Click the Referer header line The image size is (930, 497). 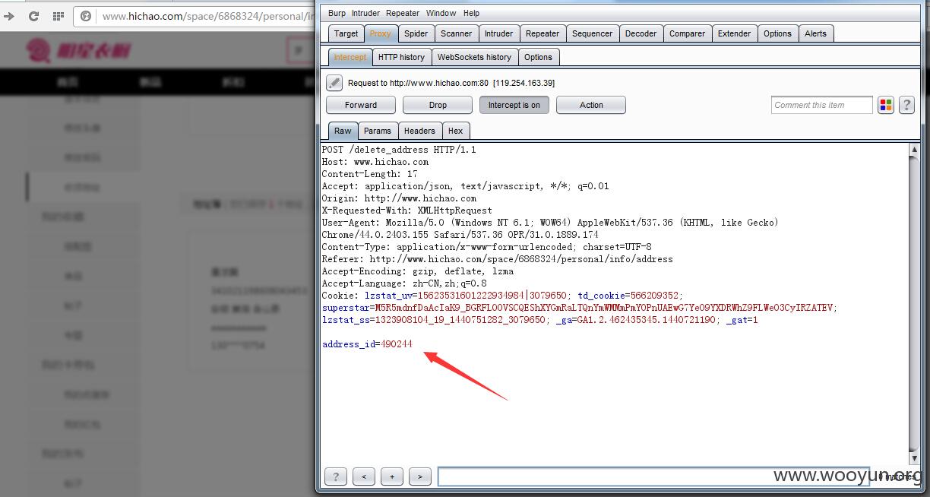tap(497, 259)
